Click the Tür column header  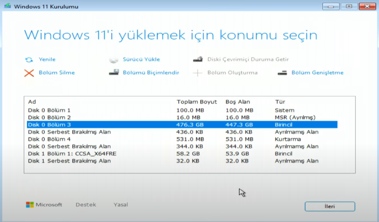click(x=280, y=102)
